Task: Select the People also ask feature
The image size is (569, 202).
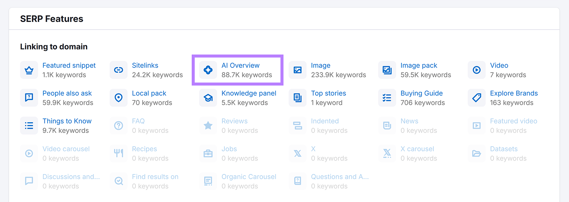Action: [x=67, y=93]
